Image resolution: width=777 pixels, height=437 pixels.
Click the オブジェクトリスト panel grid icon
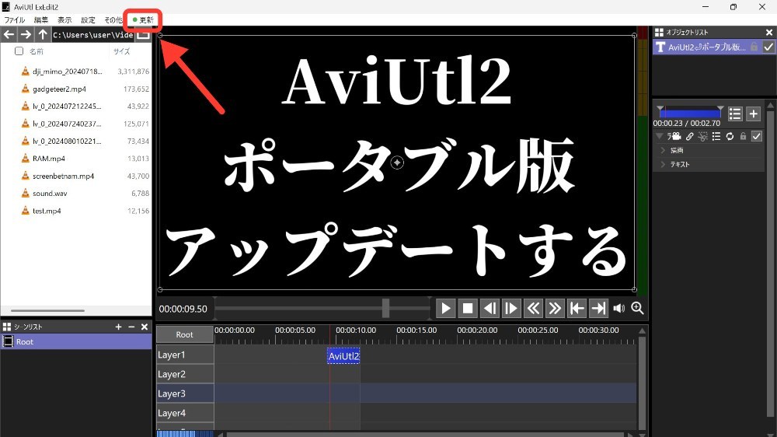click(659, 32)
